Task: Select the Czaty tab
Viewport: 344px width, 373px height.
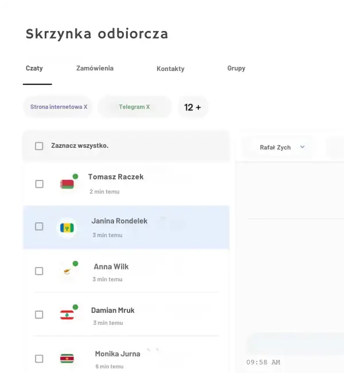Action: point(34,68)
